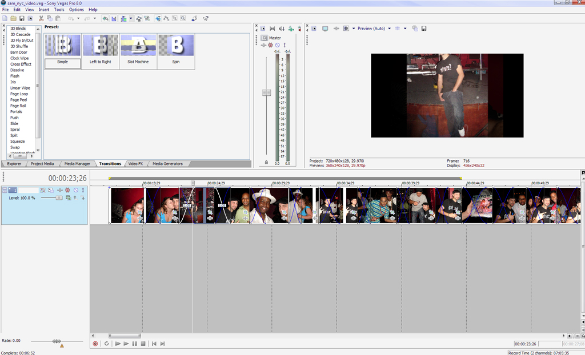
Task: Save the project with the main toolbar floppy icon
Action: 22,18
